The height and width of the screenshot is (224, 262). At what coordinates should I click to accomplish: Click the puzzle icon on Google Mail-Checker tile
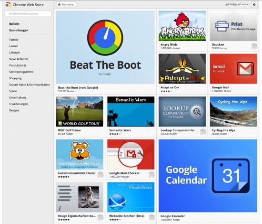tap(151, 175)
